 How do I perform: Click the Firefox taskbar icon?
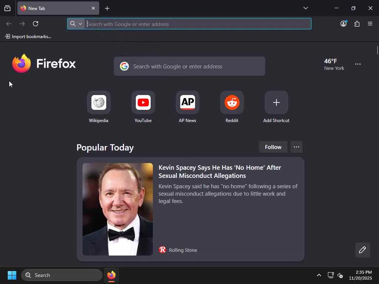click(111, 275)
